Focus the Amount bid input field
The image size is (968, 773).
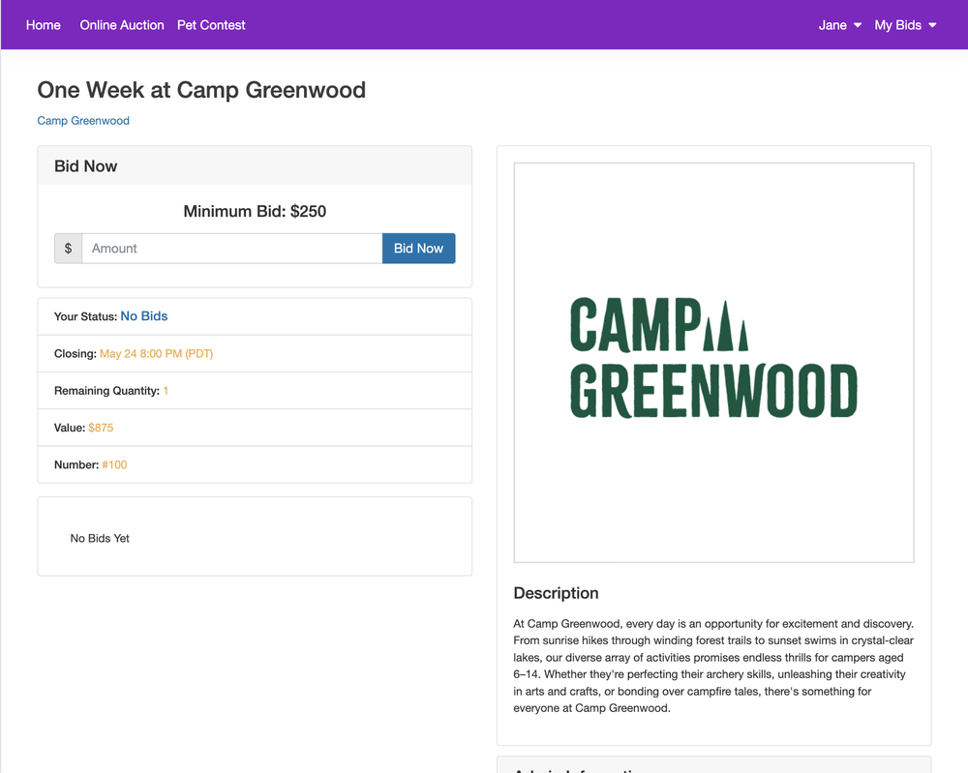pyautogui.click(x=232, y=249)
